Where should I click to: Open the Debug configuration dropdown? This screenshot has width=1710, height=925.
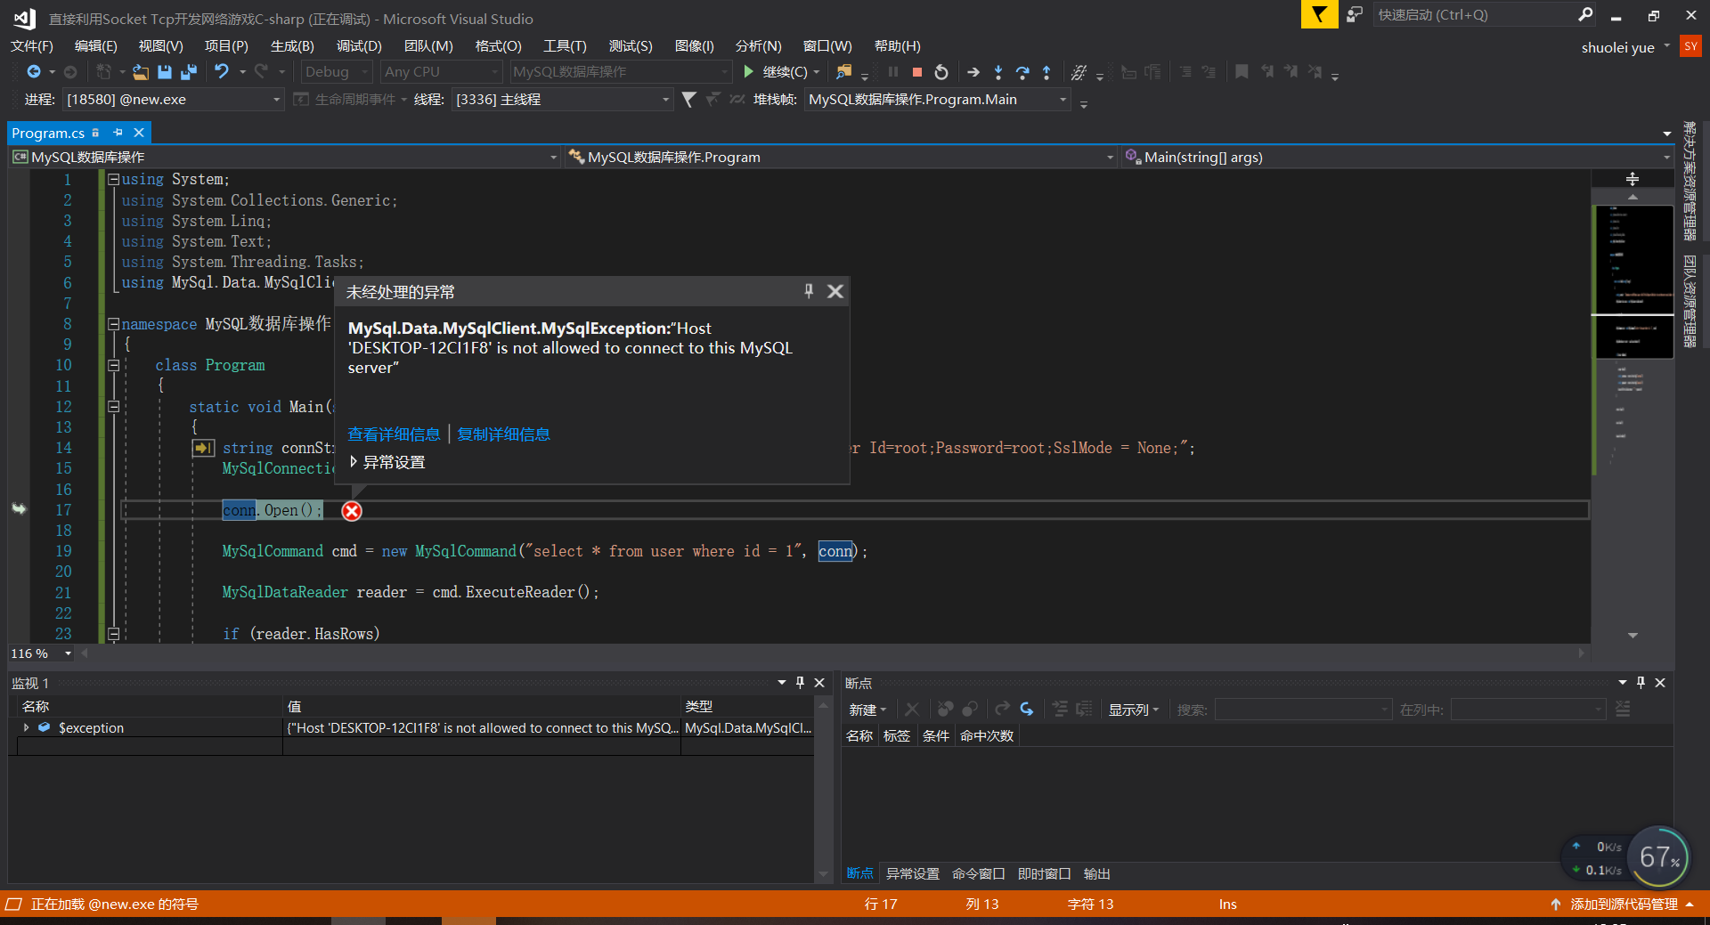pos(337,72)
